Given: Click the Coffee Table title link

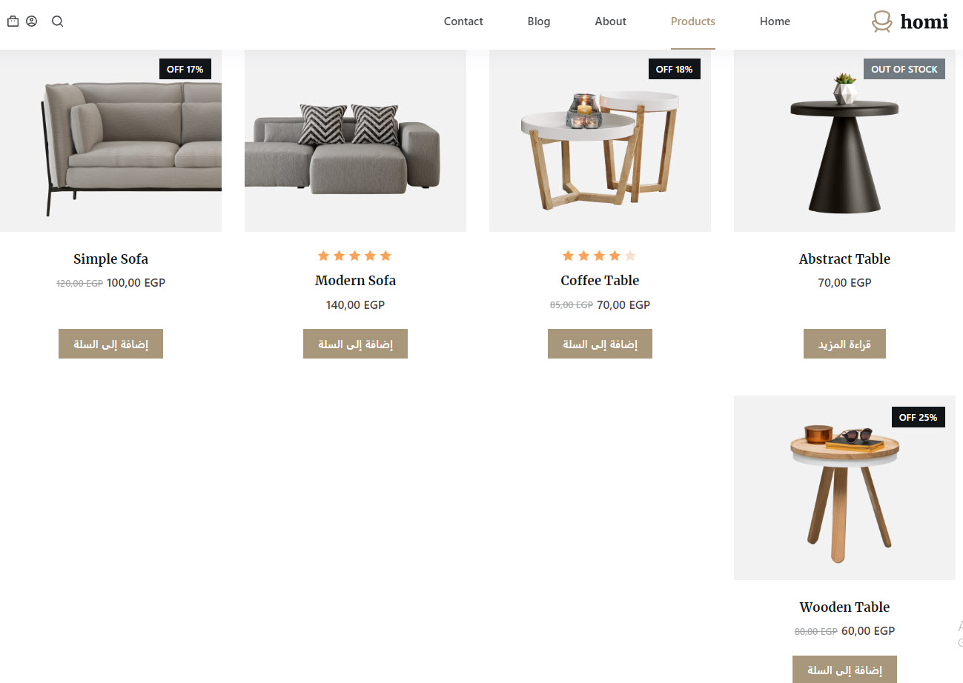Looking at the screenshot, I should [600, 280].
